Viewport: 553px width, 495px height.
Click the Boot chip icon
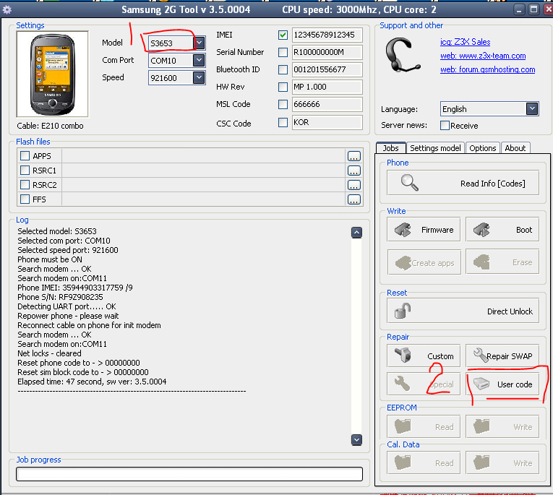click(x=481, y=230)
